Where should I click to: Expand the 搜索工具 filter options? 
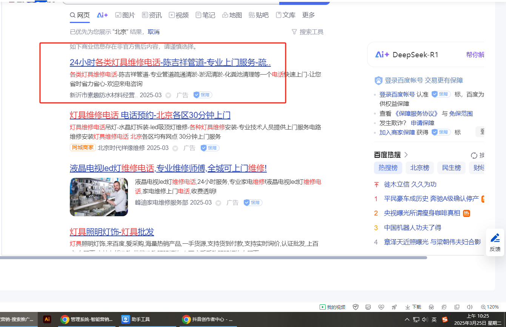click(308, 32)
